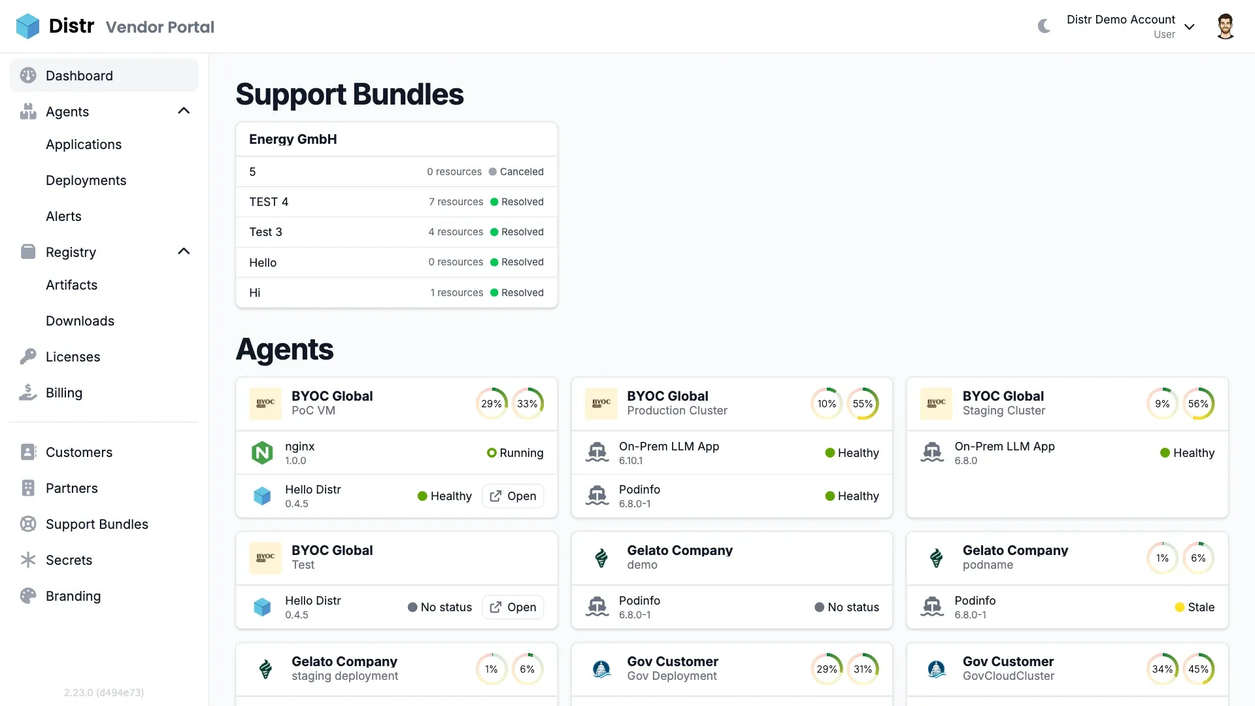Click the BYOC logo on Production Cluster card
Image resolution: width=1255 pixels, height=706 pixels.
coord(601,403)
